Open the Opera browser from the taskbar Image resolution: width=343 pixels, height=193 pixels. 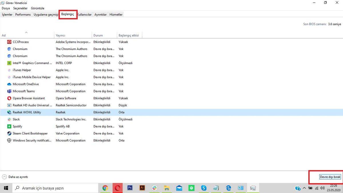click(x=117, y=188)
